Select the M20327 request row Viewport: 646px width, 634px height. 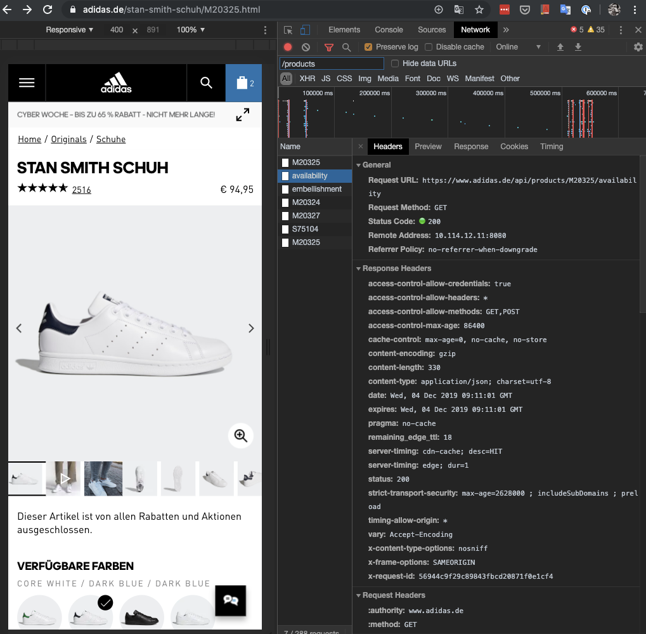(315, 216)
